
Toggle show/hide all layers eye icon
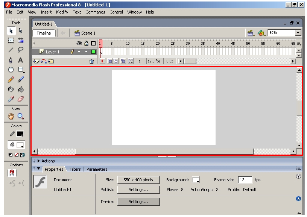pyautogui.click(x=79, y=43)
